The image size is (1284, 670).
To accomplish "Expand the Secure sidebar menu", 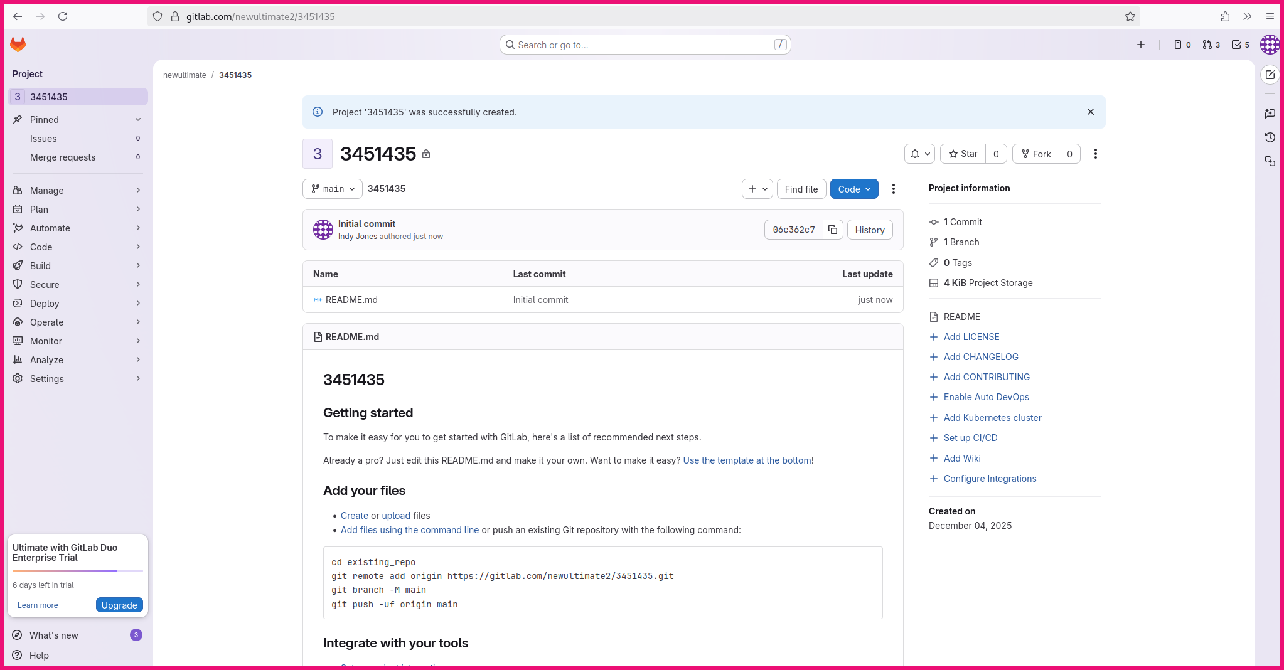I will coord(78,284).
